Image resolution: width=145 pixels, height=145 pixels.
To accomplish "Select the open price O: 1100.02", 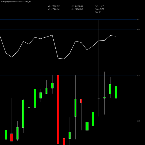I will 54,6.
